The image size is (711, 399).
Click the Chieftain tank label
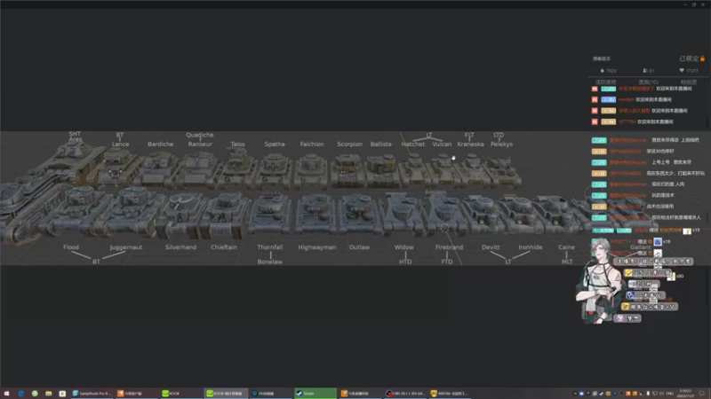click(x=224, y=247)
